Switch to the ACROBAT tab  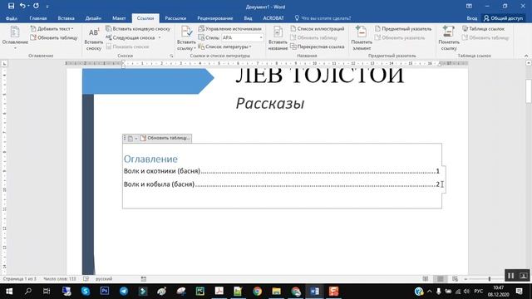[x=273, y=18]
